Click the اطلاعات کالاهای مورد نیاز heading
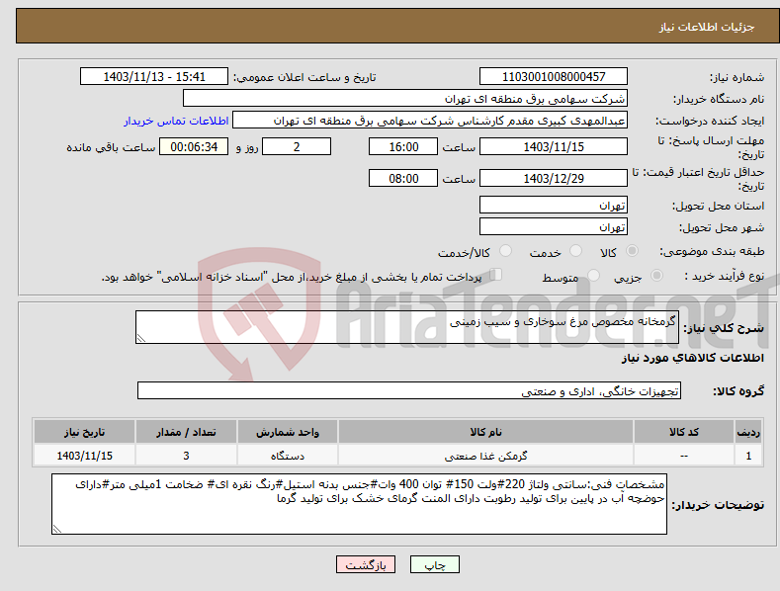This screenshot has height=591, width=780. point(692,358)
